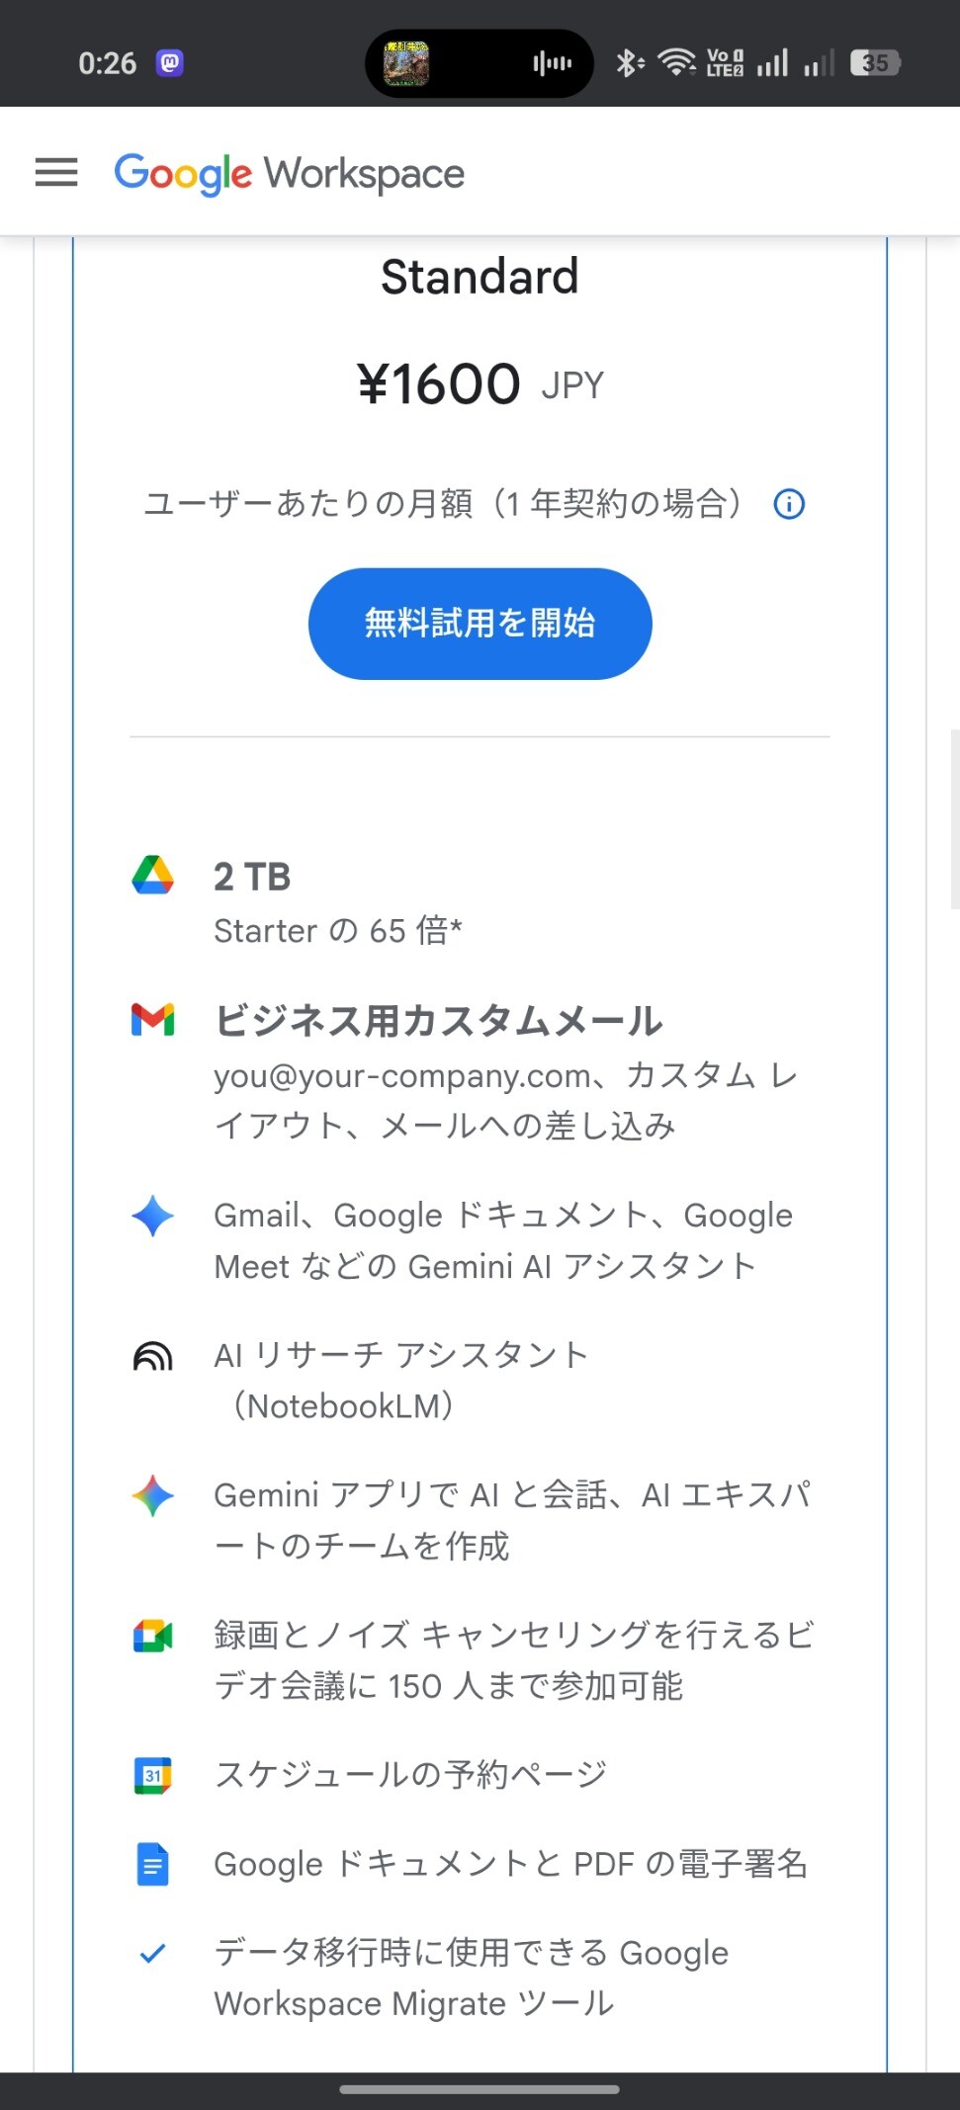The image size is (960, 2110).
Task: Tap the NotebookLM icon
Action: (153, 1356)
